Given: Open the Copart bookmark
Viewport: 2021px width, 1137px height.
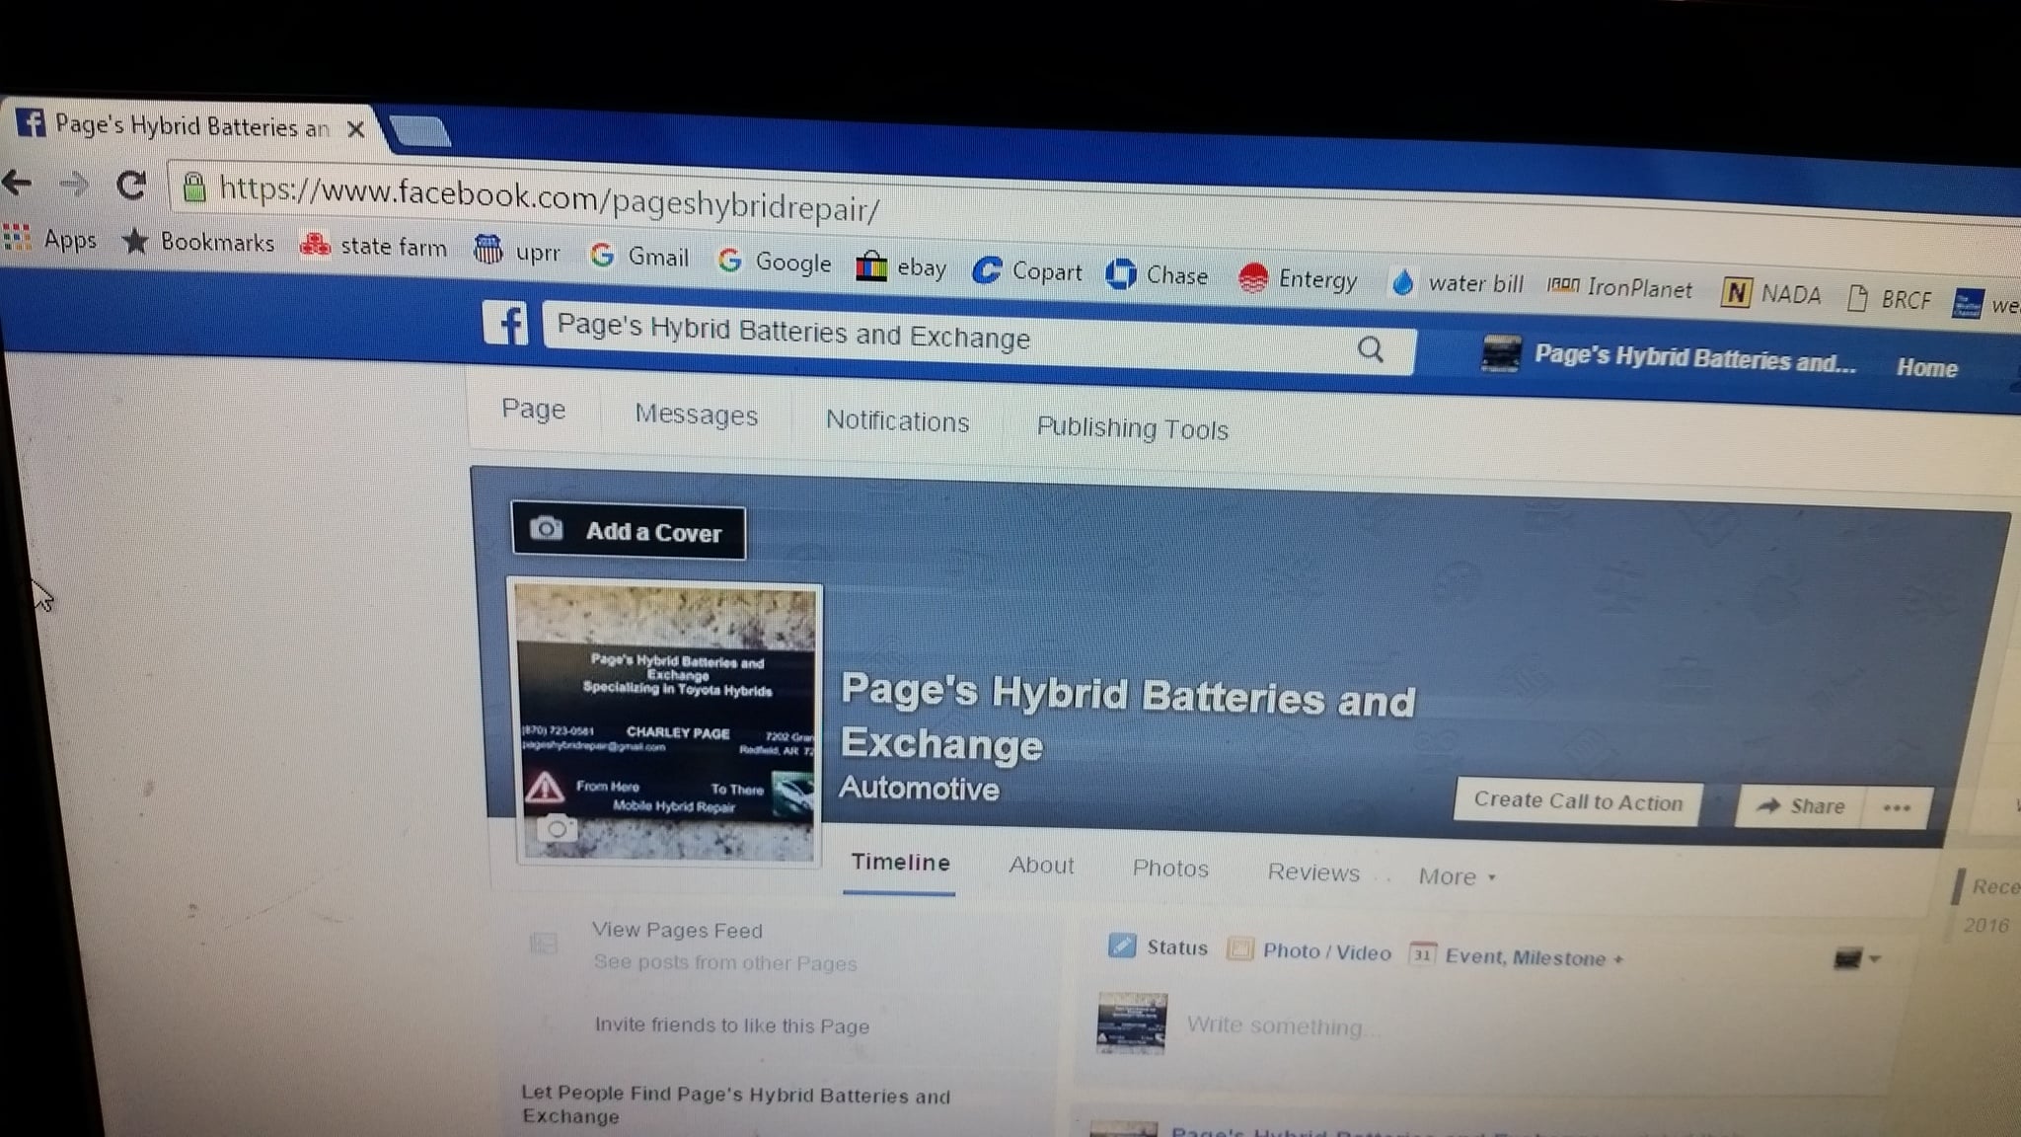Looking at the screenshot, I should (1027, 271).
